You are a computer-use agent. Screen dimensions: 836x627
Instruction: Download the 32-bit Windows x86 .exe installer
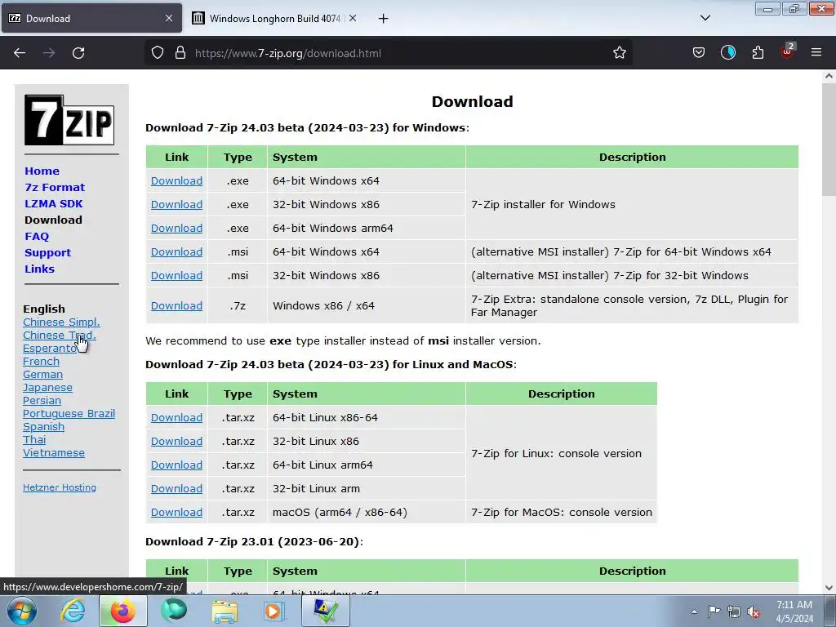176,204
